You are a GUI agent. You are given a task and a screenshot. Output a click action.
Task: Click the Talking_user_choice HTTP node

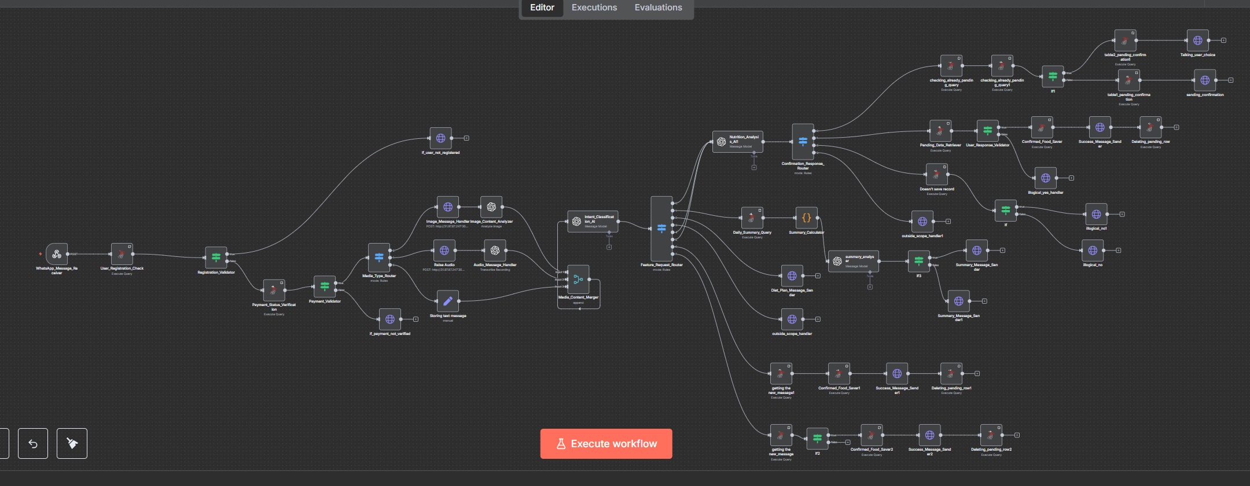point(1197,41)
